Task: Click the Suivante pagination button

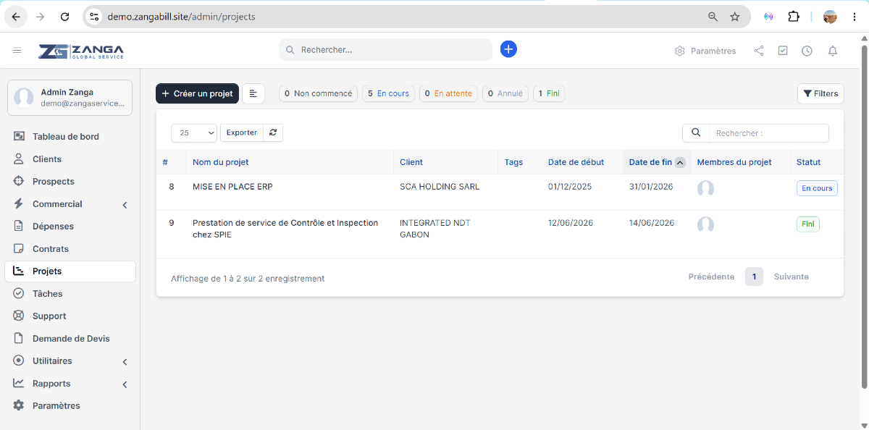Action: pyautogui.click(x=791, y=277)
